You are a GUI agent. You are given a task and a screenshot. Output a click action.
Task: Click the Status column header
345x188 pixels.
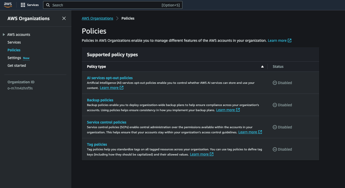(x=278, y=67)
